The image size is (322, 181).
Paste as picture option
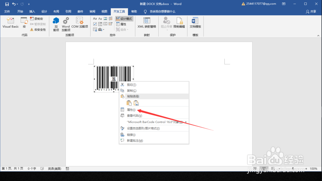pyautogui.click(x=136, y=103)
